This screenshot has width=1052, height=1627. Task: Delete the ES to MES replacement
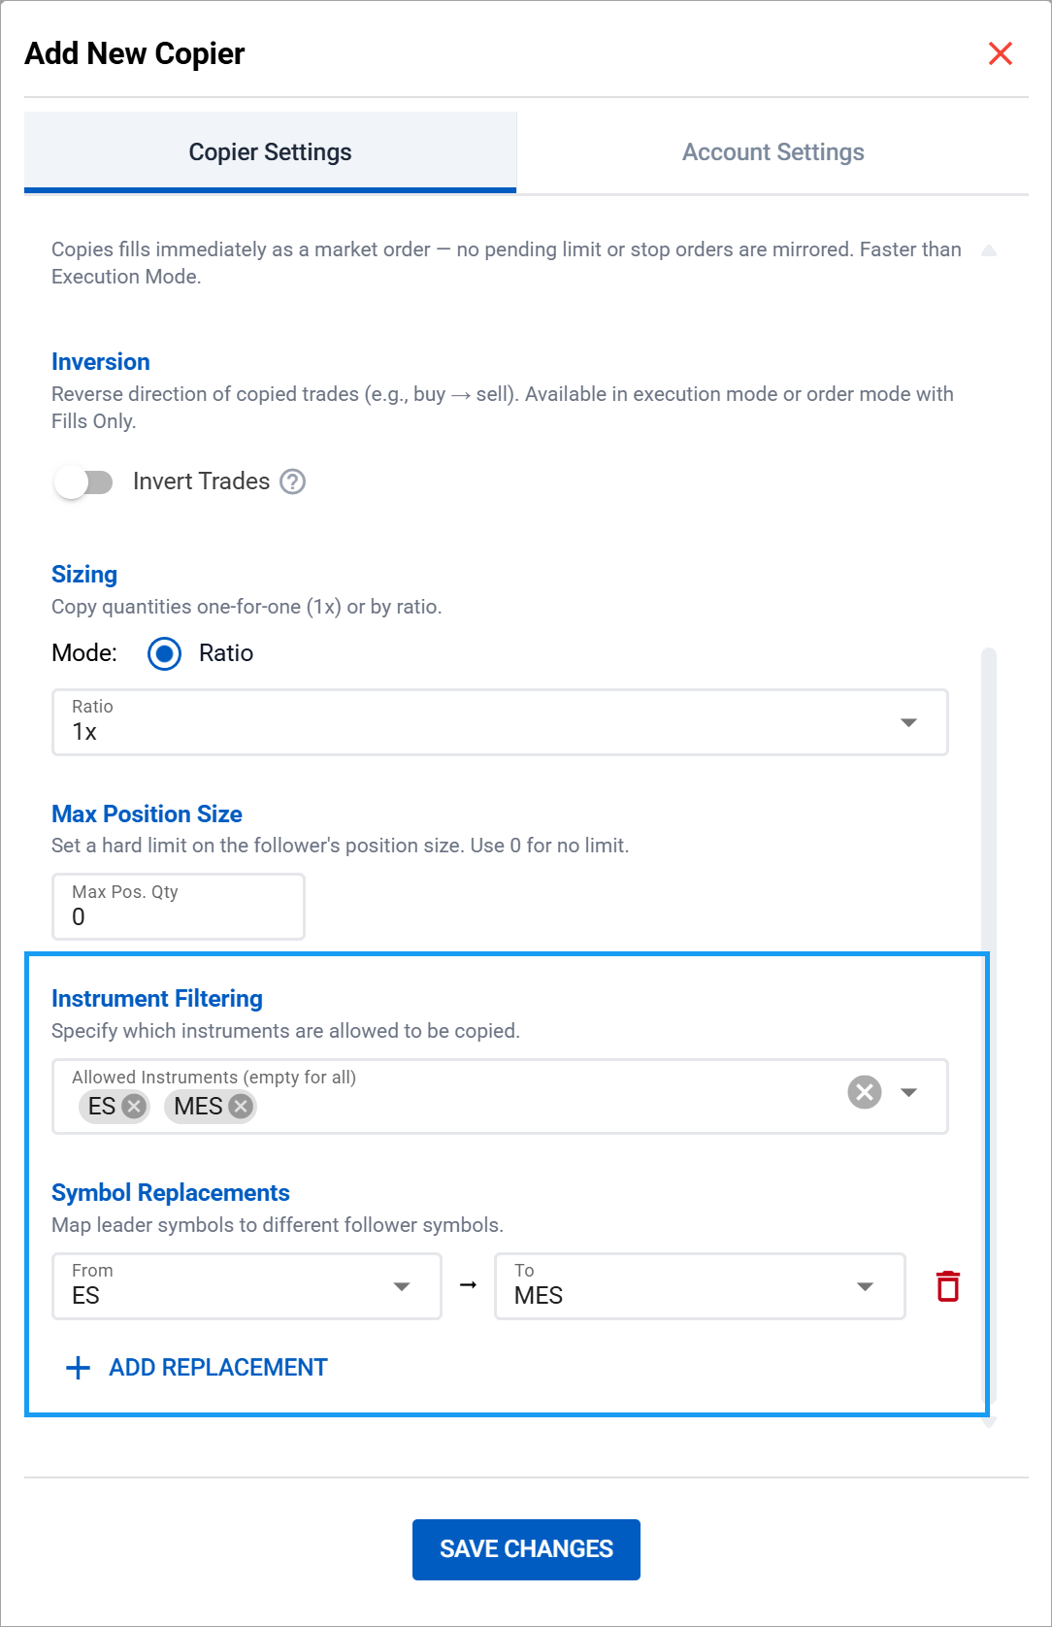tap(947, 1286)
